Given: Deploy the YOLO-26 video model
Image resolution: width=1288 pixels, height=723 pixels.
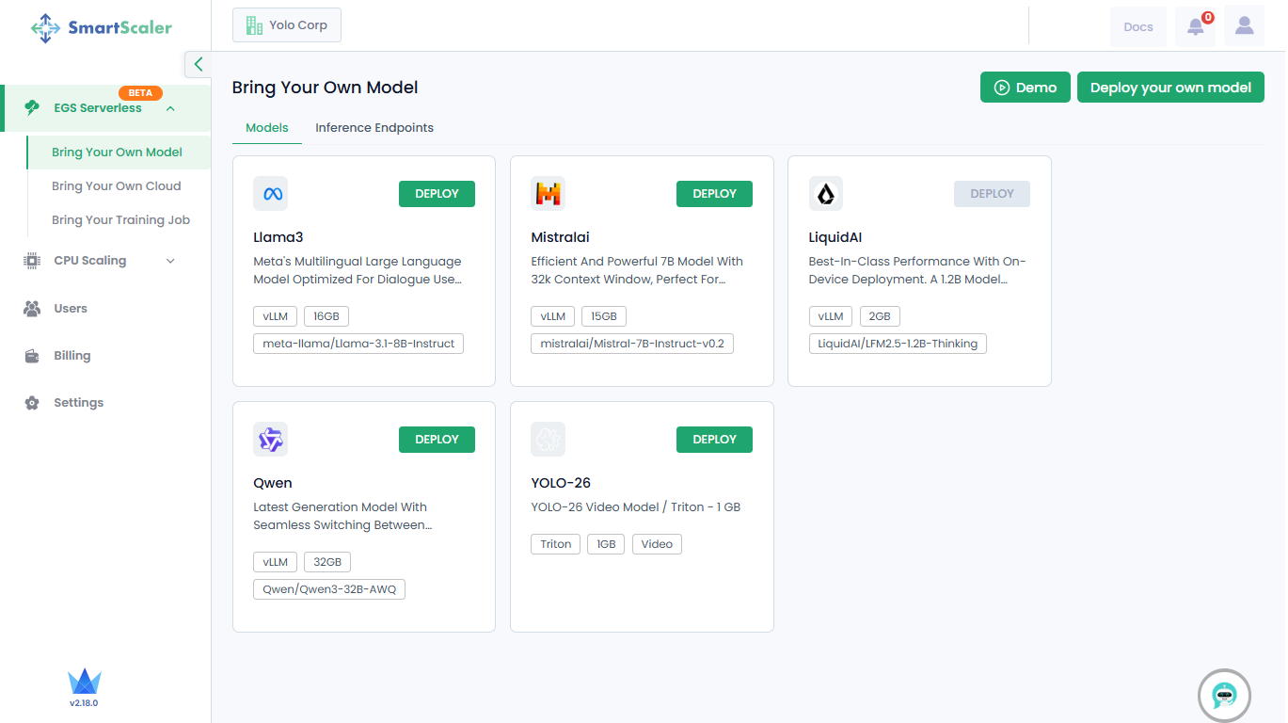Looking at the screenshot, I should [x=714, y=440].
